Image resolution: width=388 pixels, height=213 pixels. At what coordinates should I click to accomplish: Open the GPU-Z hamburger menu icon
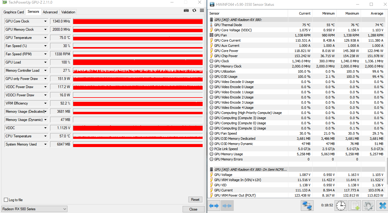pyautogui.click(x=202, y=10)
